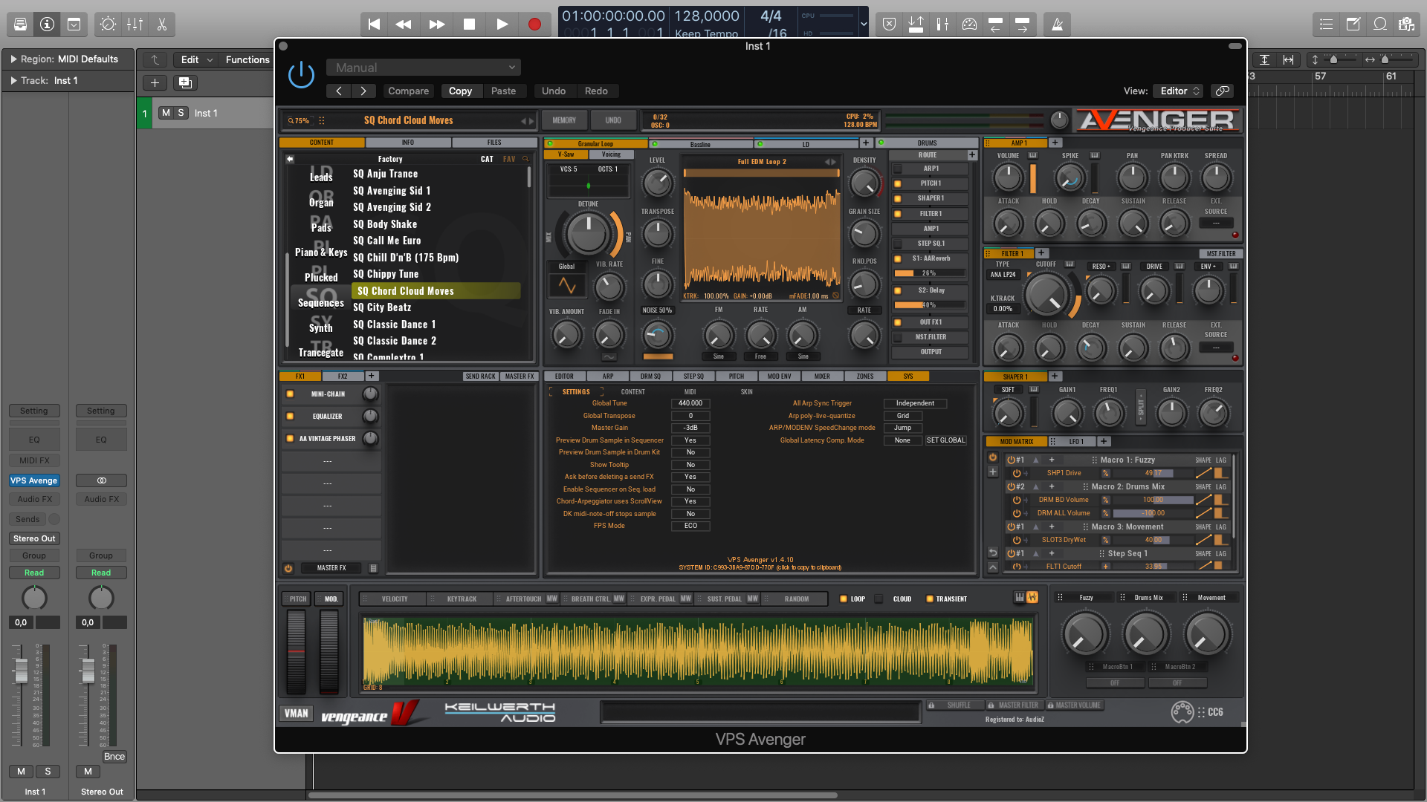
Task: Enable the TRANSIENT checkbox
Action: click(930, 599)
